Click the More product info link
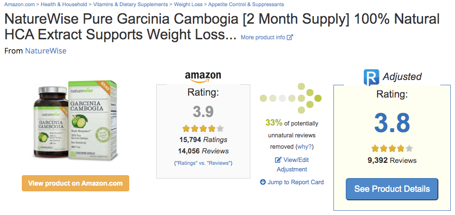 tap(263, 37)
